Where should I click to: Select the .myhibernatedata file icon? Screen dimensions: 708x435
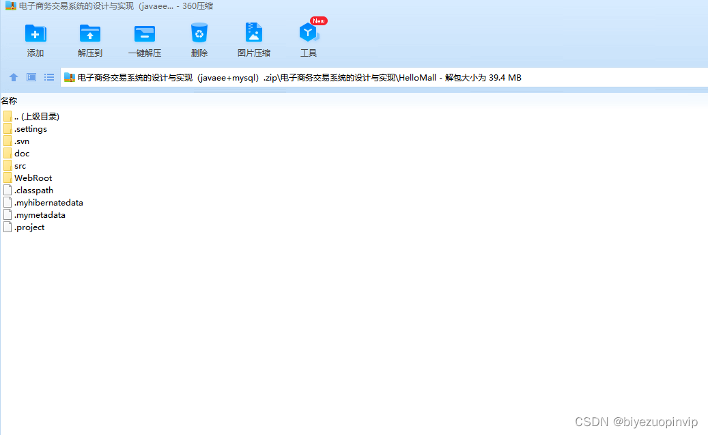pos(8,202)
